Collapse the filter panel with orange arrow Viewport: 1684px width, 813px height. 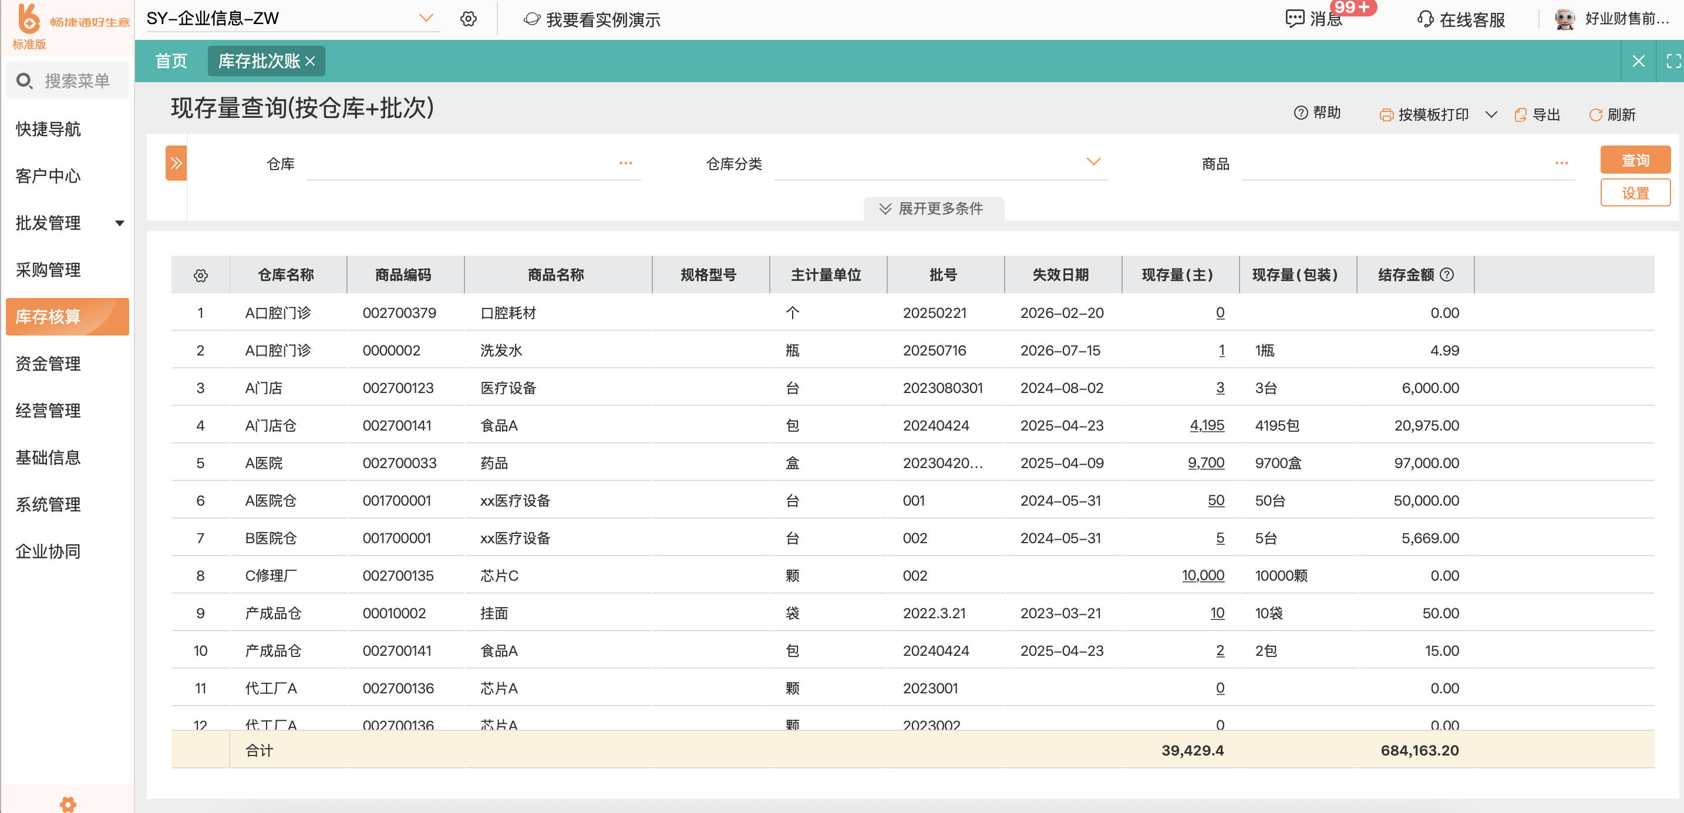click(x=176, y=163)
